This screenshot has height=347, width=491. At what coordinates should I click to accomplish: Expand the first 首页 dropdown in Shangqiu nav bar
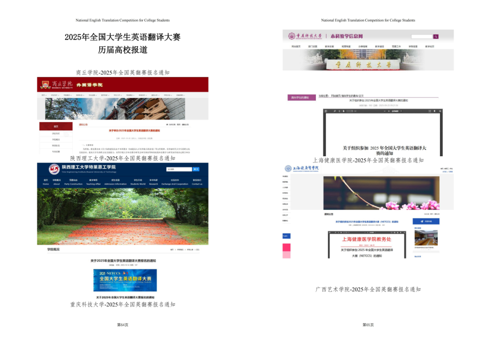[44, 95]
